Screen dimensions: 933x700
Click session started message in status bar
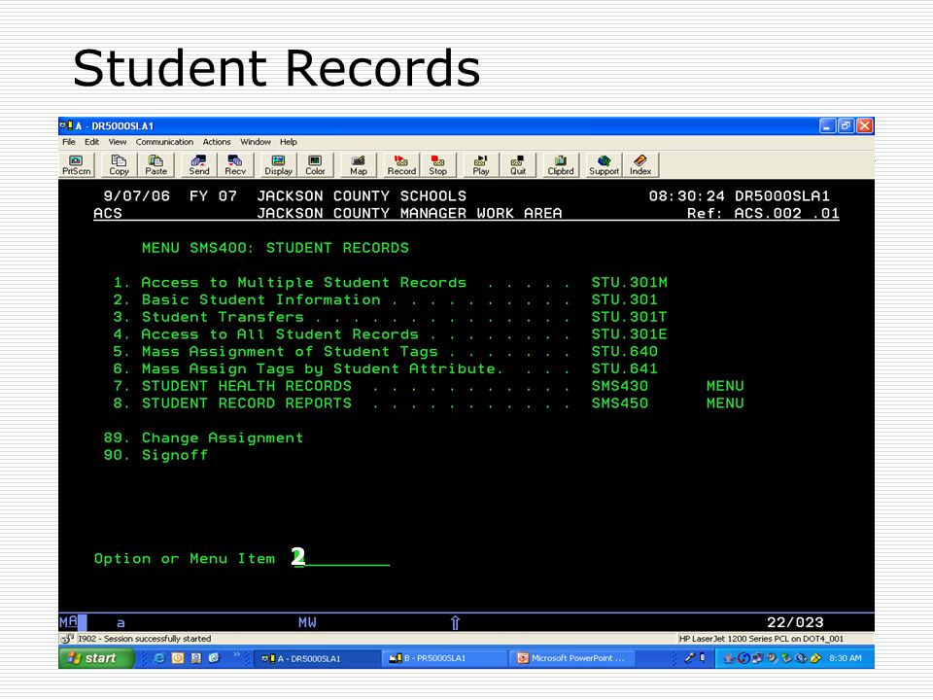(144, 639)
